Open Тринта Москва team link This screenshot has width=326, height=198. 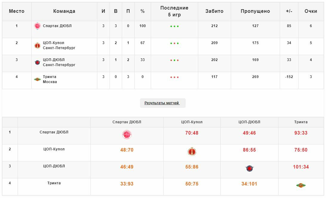50,79
